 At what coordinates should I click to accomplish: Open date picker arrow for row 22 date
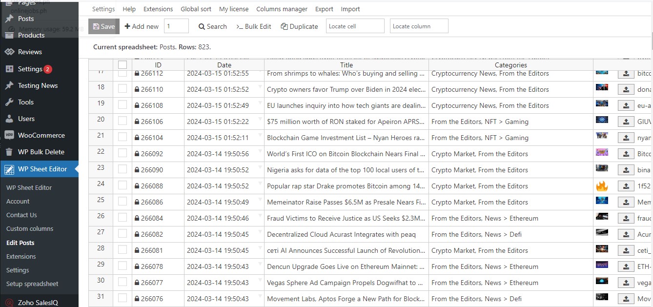[x=260, y=151]
